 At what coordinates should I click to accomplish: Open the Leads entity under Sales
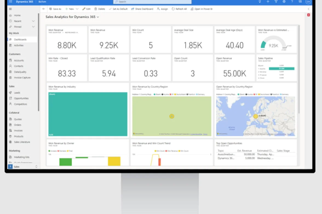tap(17, 92)
